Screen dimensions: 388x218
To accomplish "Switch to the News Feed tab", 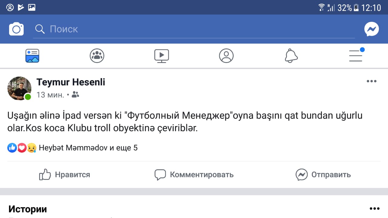I will coord(32,56).
